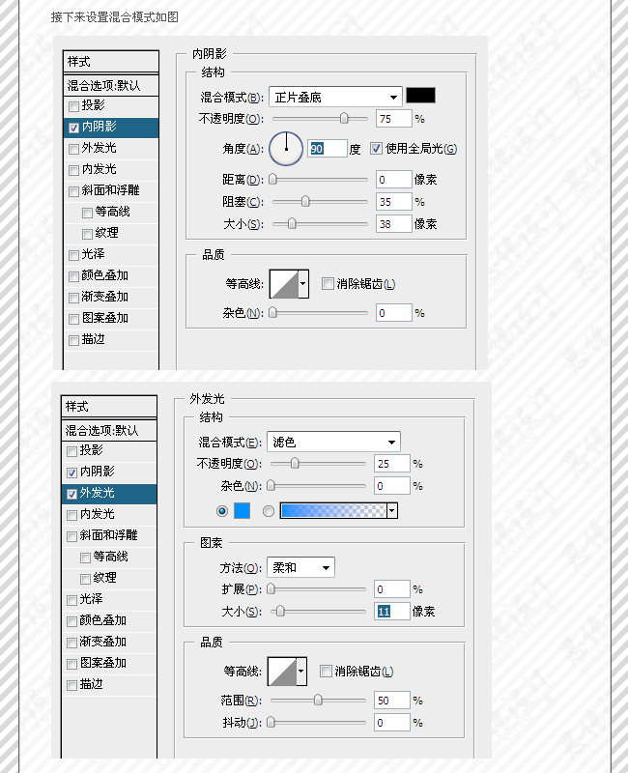Image resolution: width=628 pixels, height=773 pixels.
Task: Click the 抖动 field showing 0
Action: click(392, 723)
